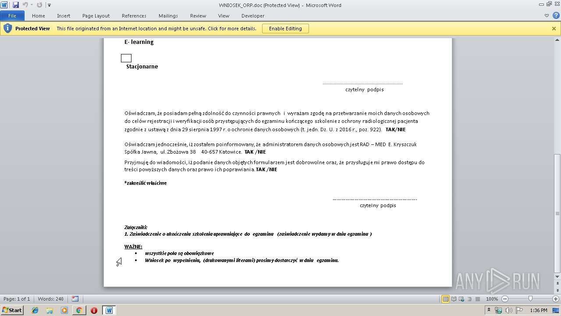The width and height of the screenshot is (561, 316).
Task: Click the Save icon in Quick Access Toolbar
Action: (16, 5)
